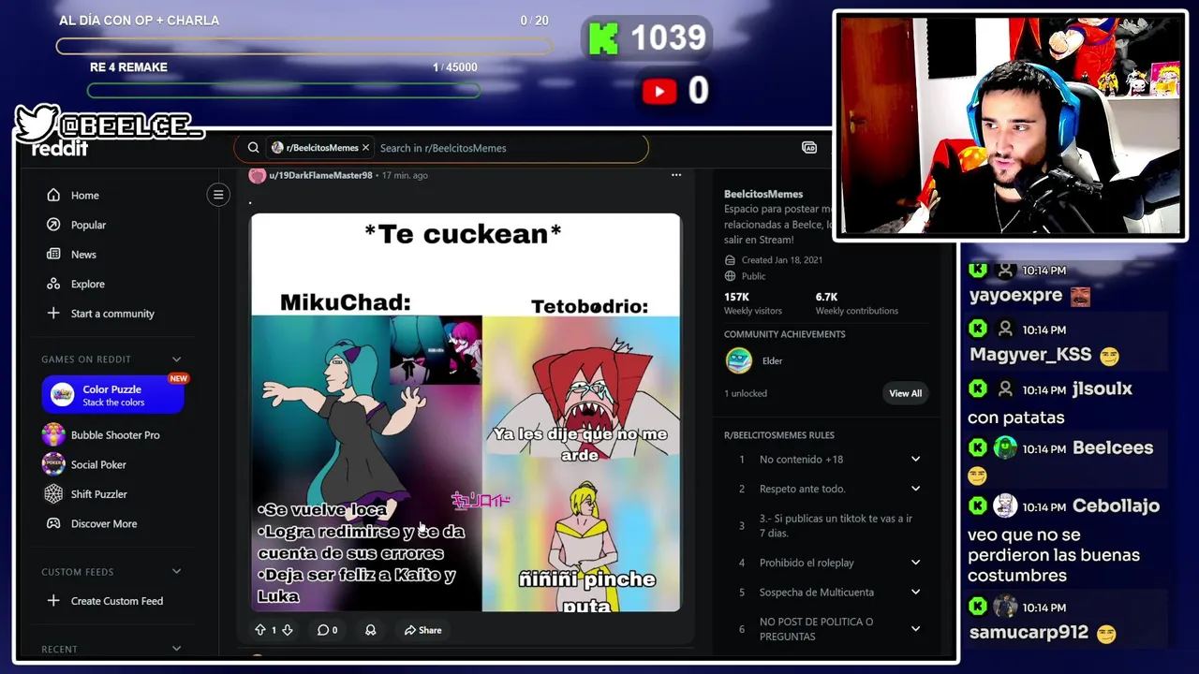Click the Elder achievement badge
The height and width of the screenshot is (674, 1199).
click(739, 360)
